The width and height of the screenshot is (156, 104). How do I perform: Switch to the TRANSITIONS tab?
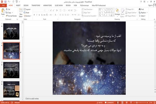[x=36, y=5]
